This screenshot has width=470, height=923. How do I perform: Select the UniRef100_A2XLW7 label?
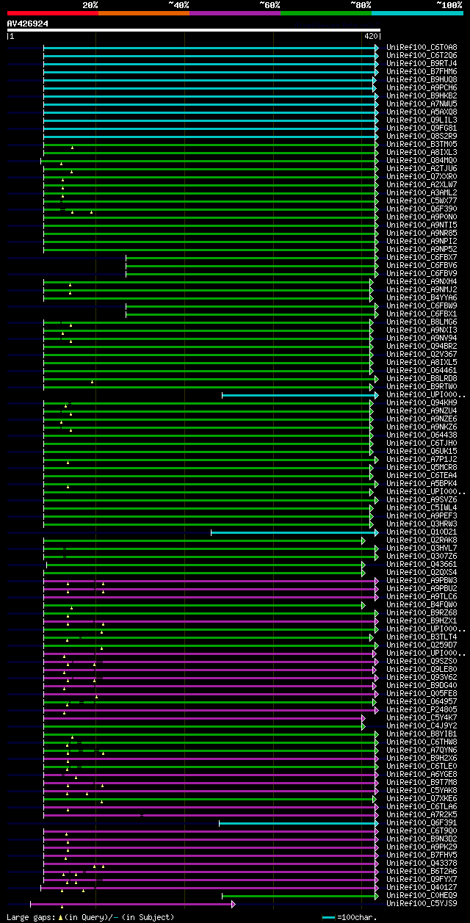pos(422,184)
